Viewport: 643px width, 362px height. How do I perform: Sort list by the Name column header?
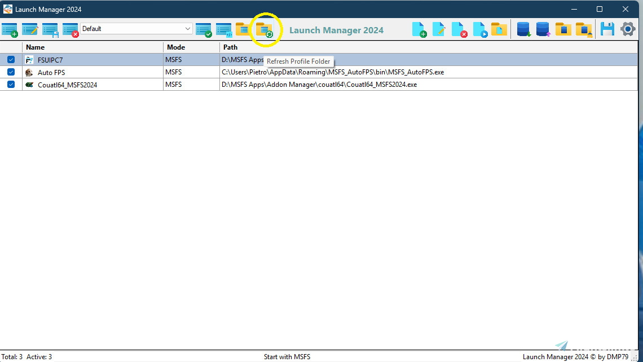click(93, 47)
